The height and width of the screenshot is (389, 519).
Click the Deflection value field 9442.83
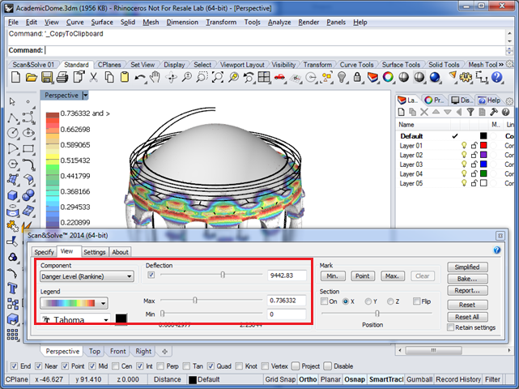coord(287,276)
